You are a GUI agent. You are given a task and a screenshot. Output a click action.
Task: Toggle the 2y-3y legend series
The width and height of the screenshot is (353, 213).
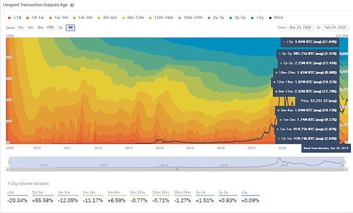click(x=216, y=18)
